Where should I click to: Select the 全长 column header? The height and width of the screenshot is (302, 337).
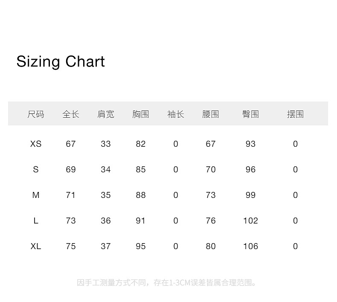pyautogui.click(x=71, y=114)
